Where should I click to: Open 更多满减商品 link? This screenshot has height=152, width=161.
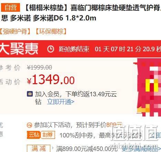click(141, 149)
